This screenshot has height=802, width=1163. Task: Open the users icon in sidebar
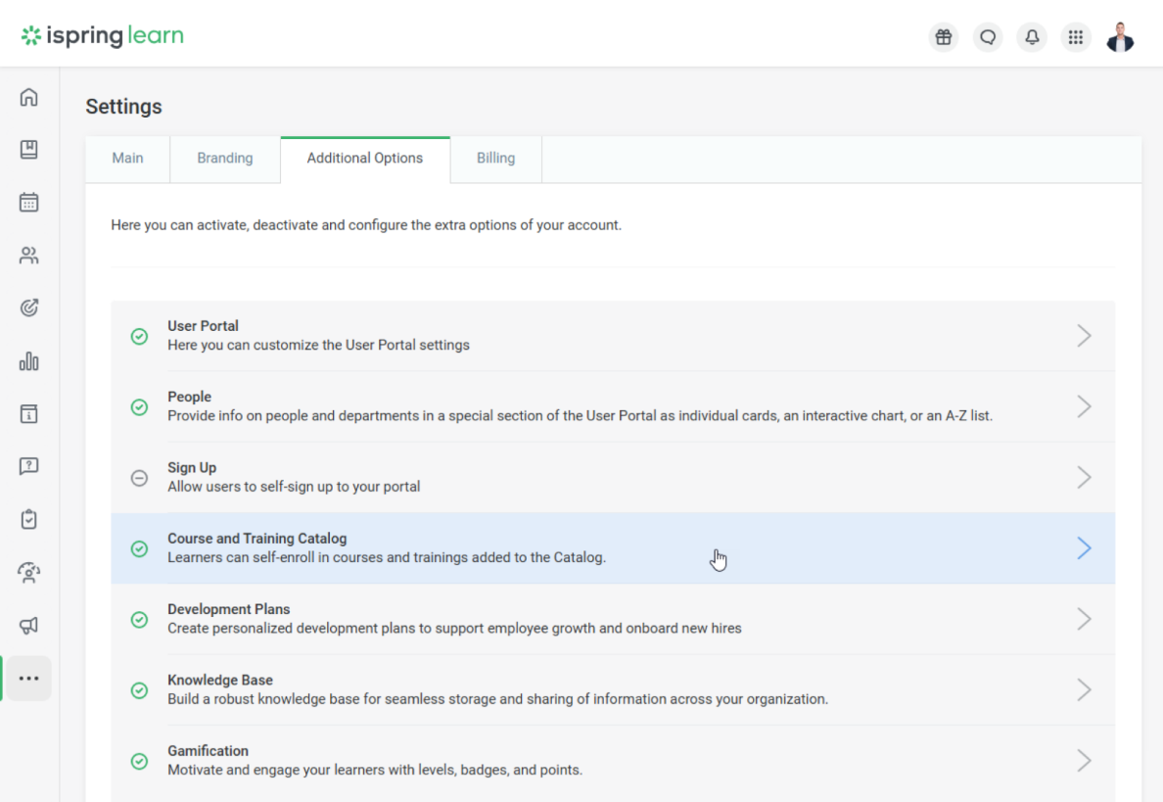tap(29, 256)
